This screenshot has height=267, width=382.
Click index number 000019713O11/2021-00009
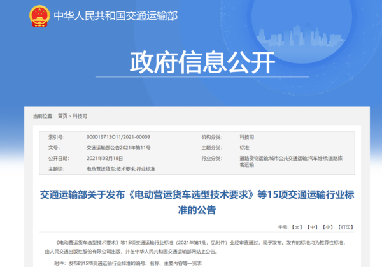pyautogui.click(x=118, y=137)
